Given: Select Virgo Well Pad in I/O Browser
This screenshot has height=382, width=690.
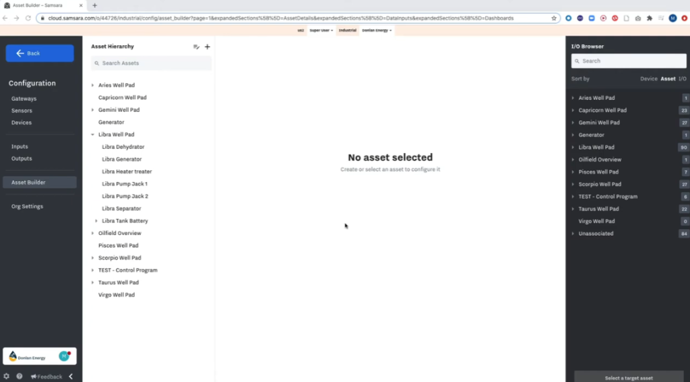Looking at the screenshot, I should [x=597, y=221].
